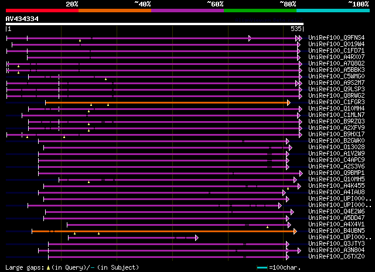Select hit label UniRef100_A4RX07
The width and height of the screenshot is (375, 272).
tap(336, 57)
